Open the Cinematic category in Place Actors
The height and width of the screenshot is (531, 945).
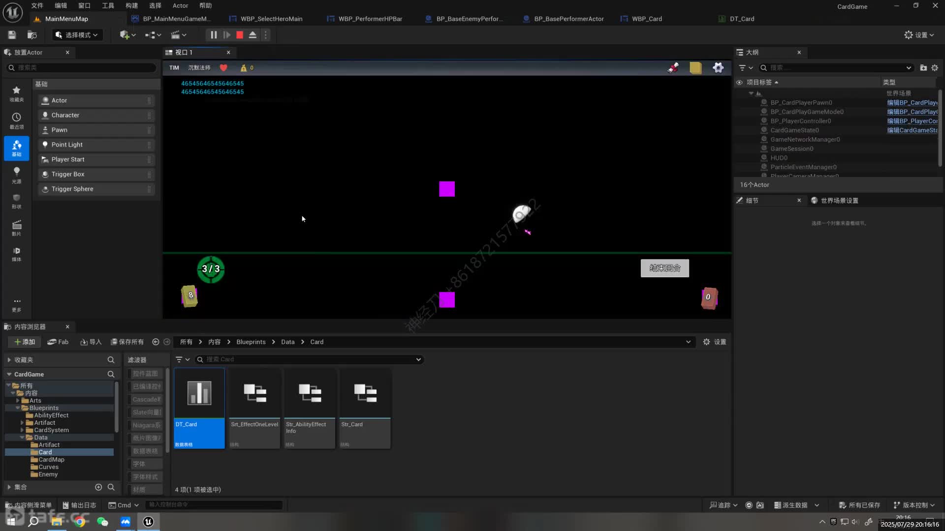(x=16, y=228)
